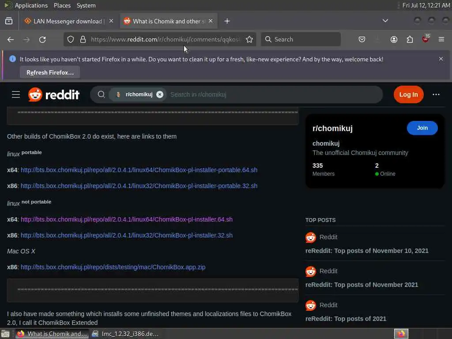Click the 335 Members count
The height and width of the screenshot is (339, 452).
click(x=324, y=169)
